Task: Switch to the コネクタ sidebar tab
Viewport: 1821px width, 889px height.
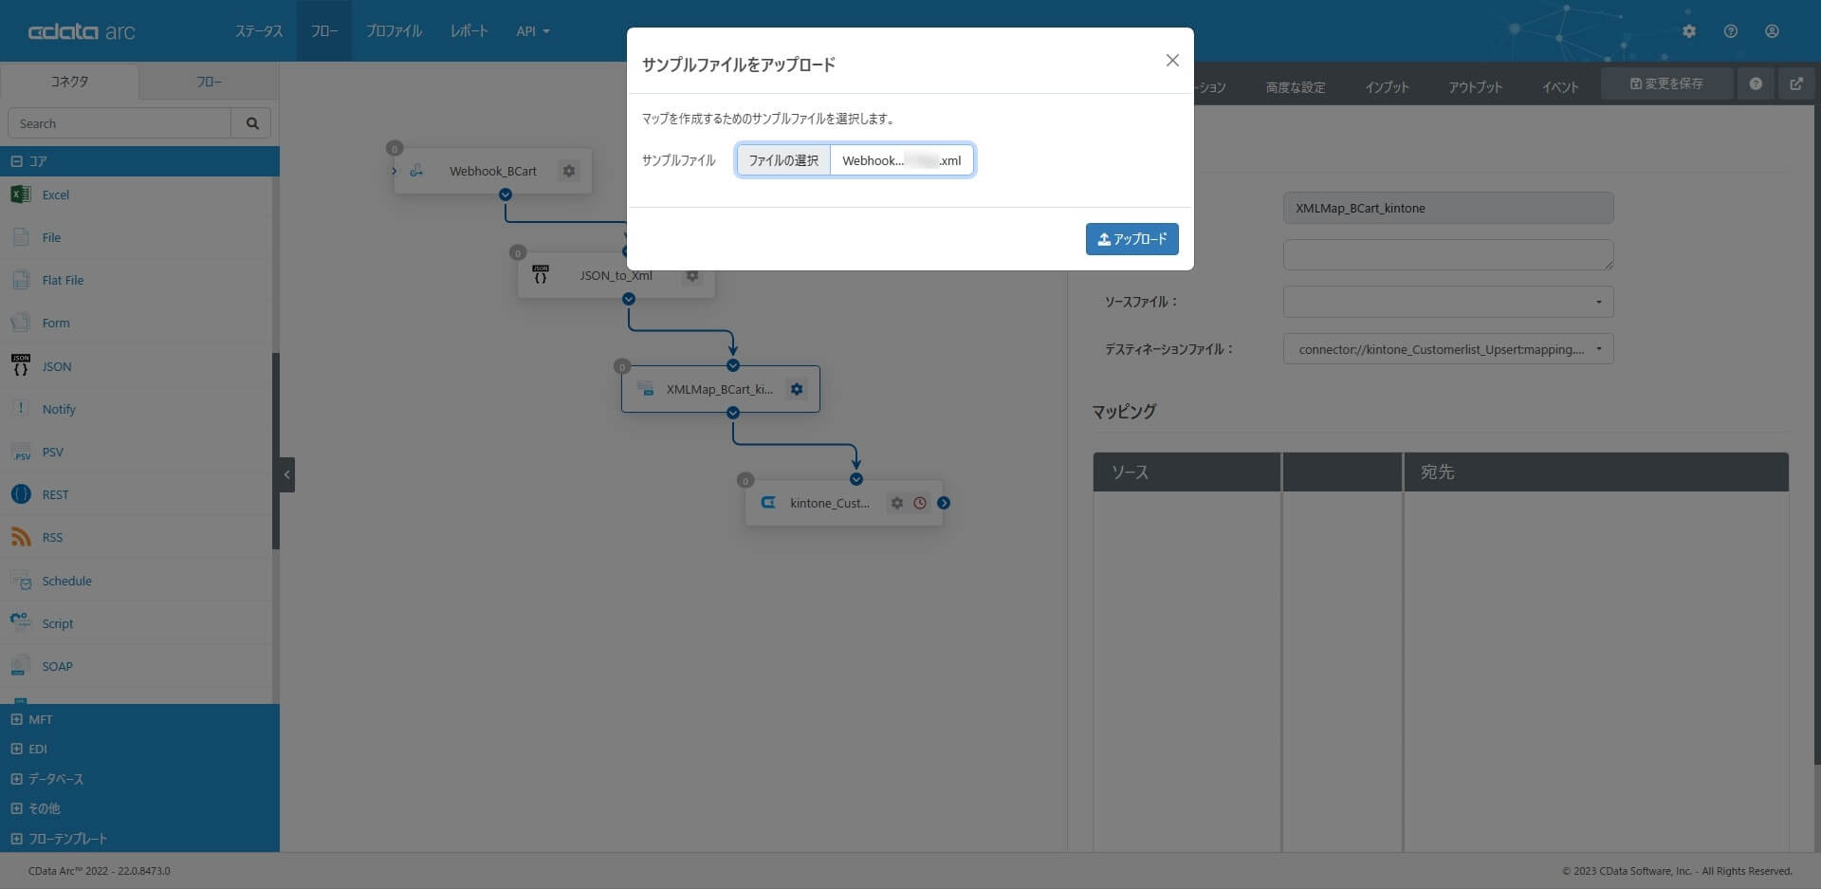Action: coord(69,82)
